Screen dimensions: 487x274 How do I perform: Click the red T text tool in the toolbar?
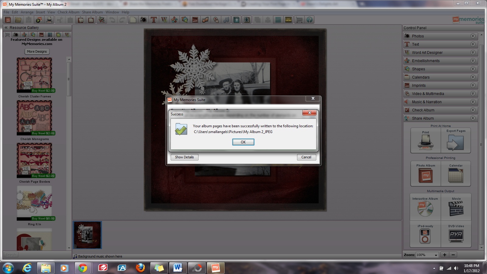pos(154,20)
